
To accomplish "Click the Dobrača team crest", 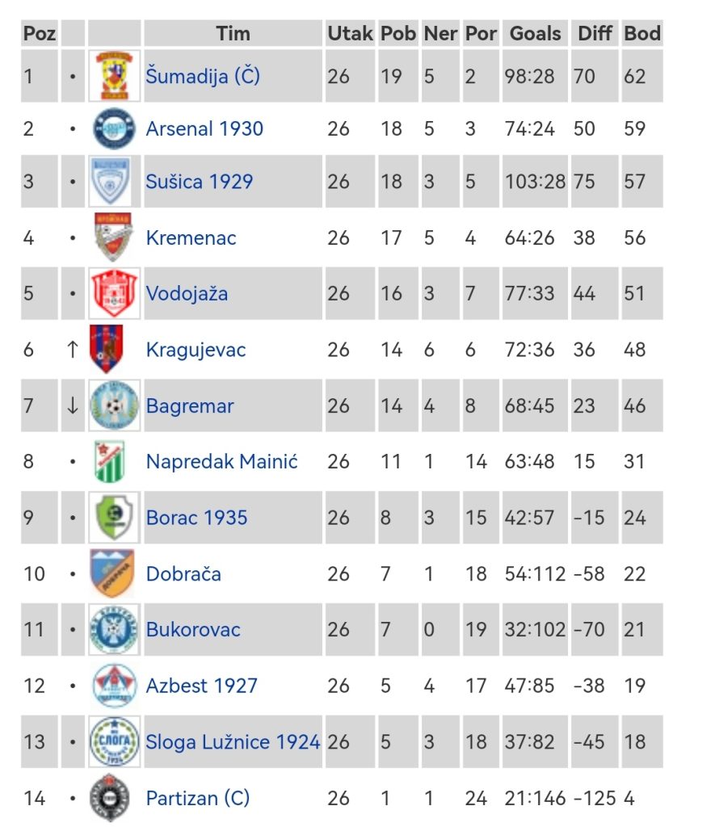I will pos(112,573).
